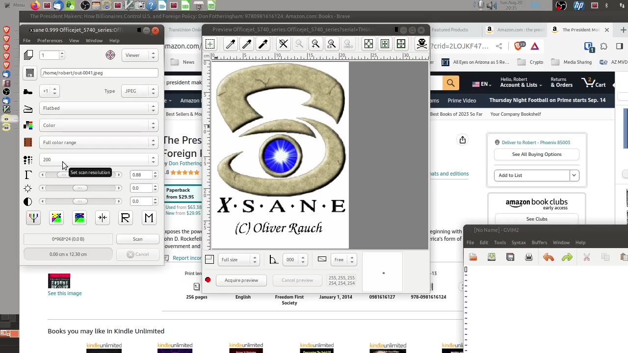Open the xsane File menu
Image resolution: width=628 pixels, height=353 pixels.
(26, 40)
